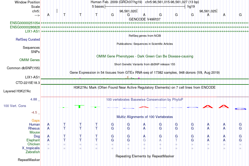Select the chr5: ruler label
Image resolution: width=249 pixels, height=166 pixels.
tap(36, 11)
